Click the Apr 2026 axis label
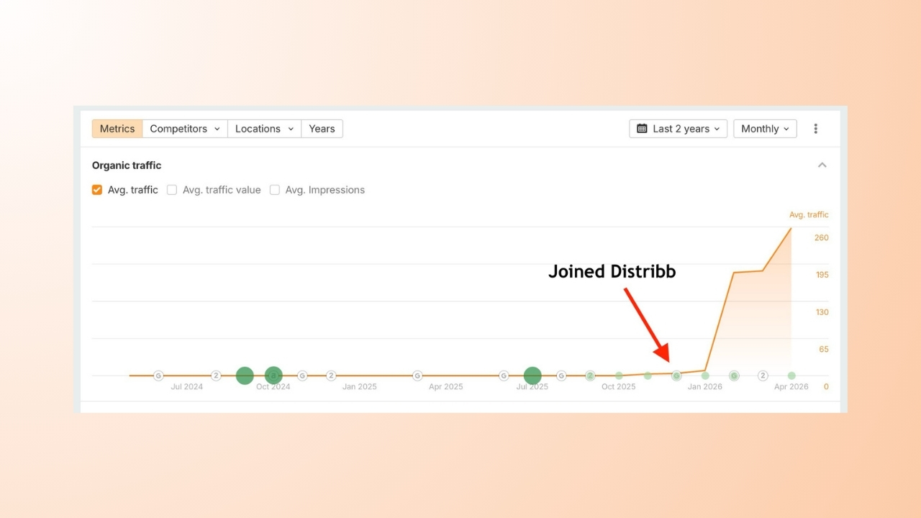Viewport: 921px width, 518px height. (791, 387)
